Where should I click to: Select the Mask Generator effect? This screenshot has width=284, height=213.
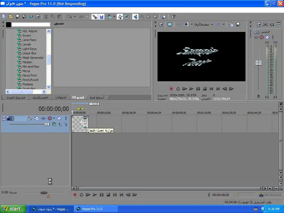[33, 58]
